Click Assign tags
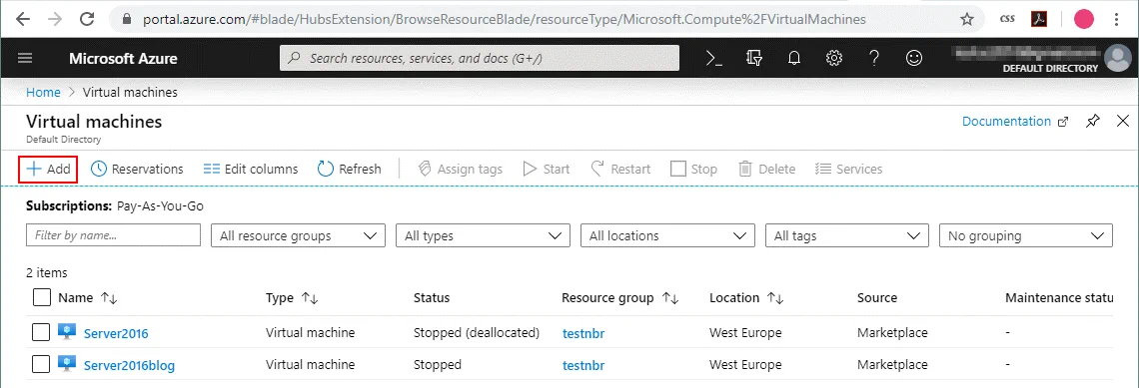This screenshot has width=1139, height=388. [x=461, y=169]
